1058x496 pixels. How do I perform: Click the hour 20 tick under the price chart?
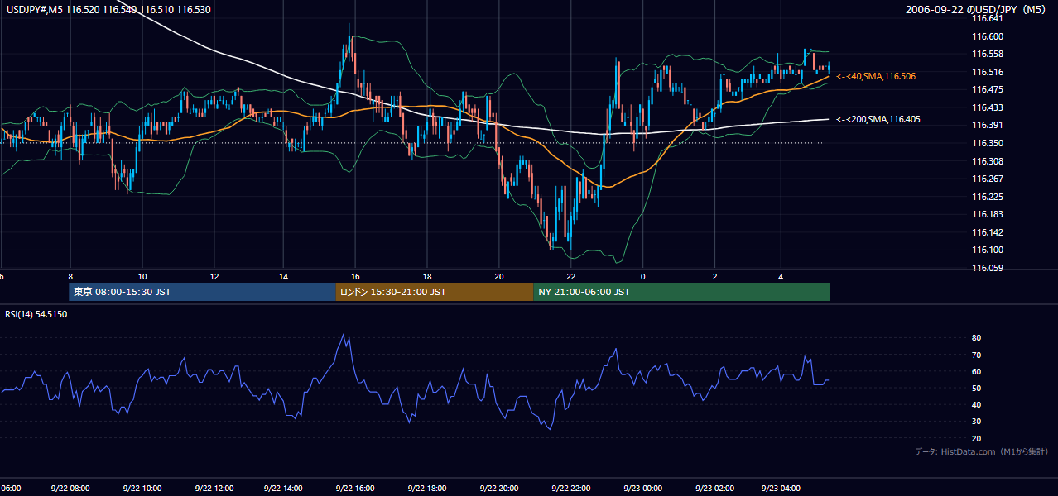tap(498, 276)
